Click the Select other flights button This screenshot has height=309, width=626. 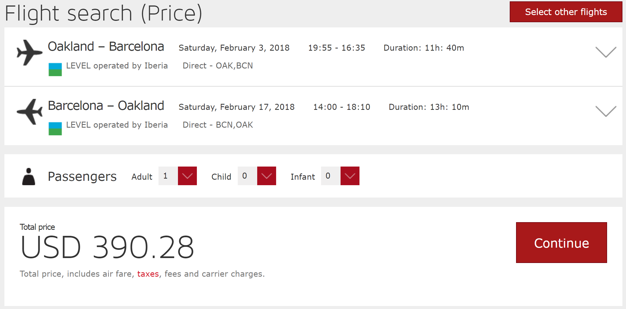(x=566, y=12)
